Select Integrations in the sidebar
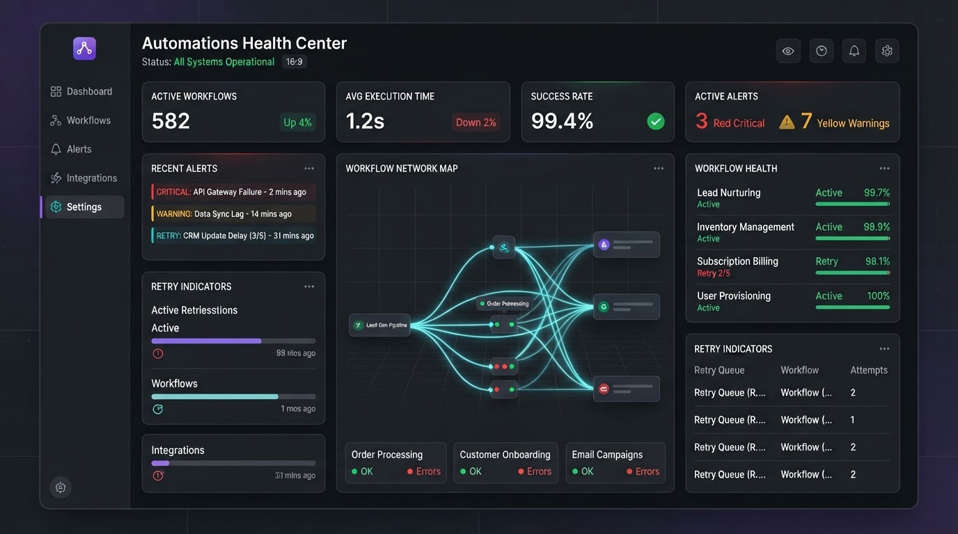958x534 pixels. 84,178
